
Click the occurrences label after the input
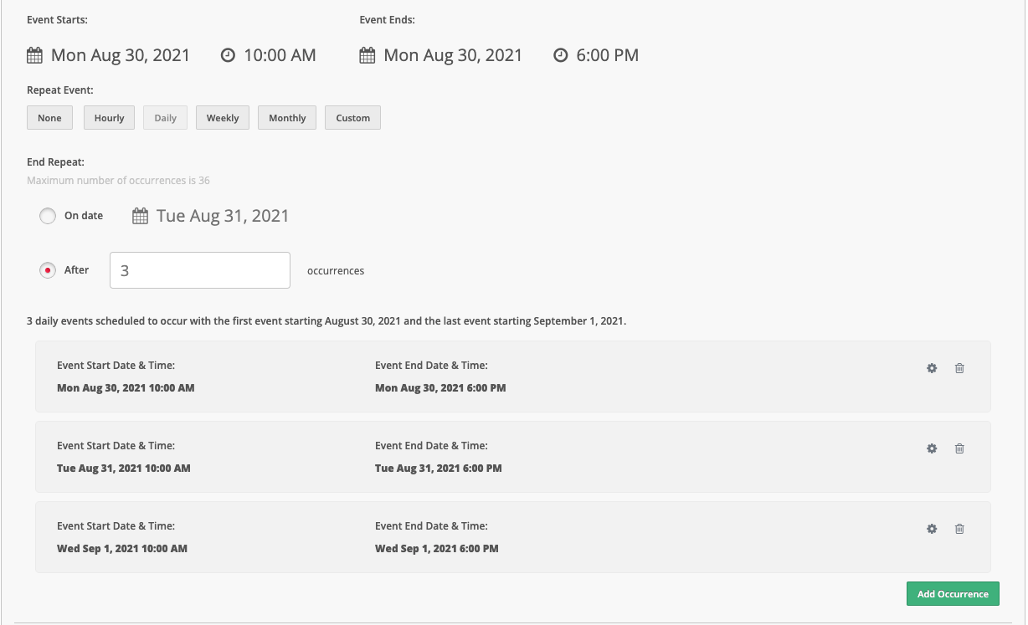coord(336,271)
